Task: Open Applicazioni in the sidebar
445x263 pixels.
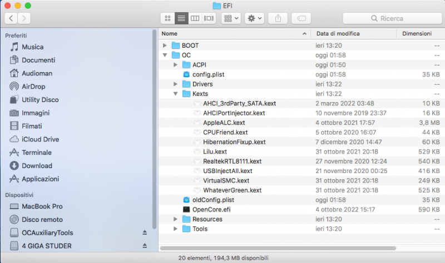Action: [34, 179]
